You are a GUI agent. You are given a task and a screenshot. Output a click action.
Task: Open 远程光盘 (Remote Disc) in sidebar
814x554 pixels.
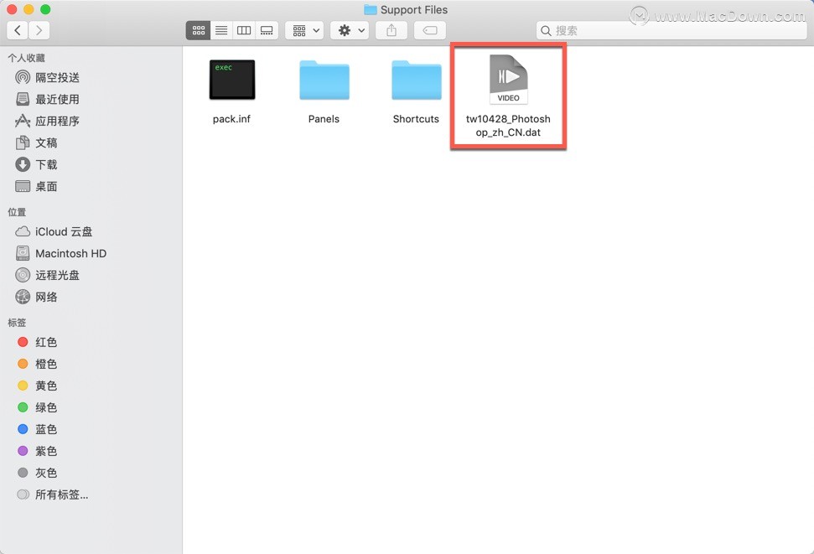57,275
